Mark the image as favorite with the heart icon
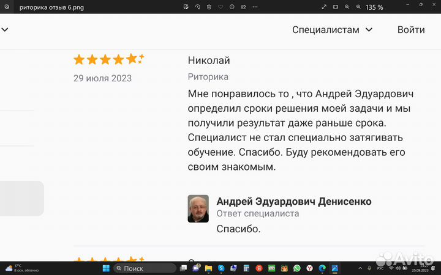 221,7
